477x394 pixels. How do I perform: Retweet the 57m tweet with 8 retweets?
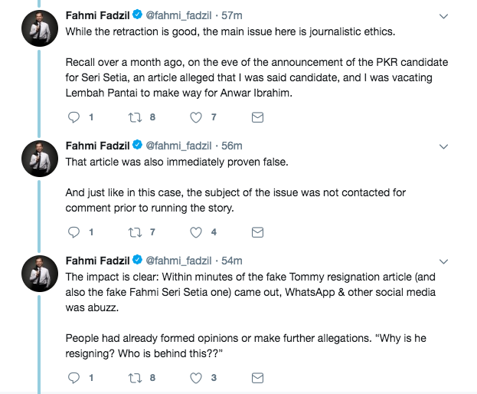tap(135, 117)
